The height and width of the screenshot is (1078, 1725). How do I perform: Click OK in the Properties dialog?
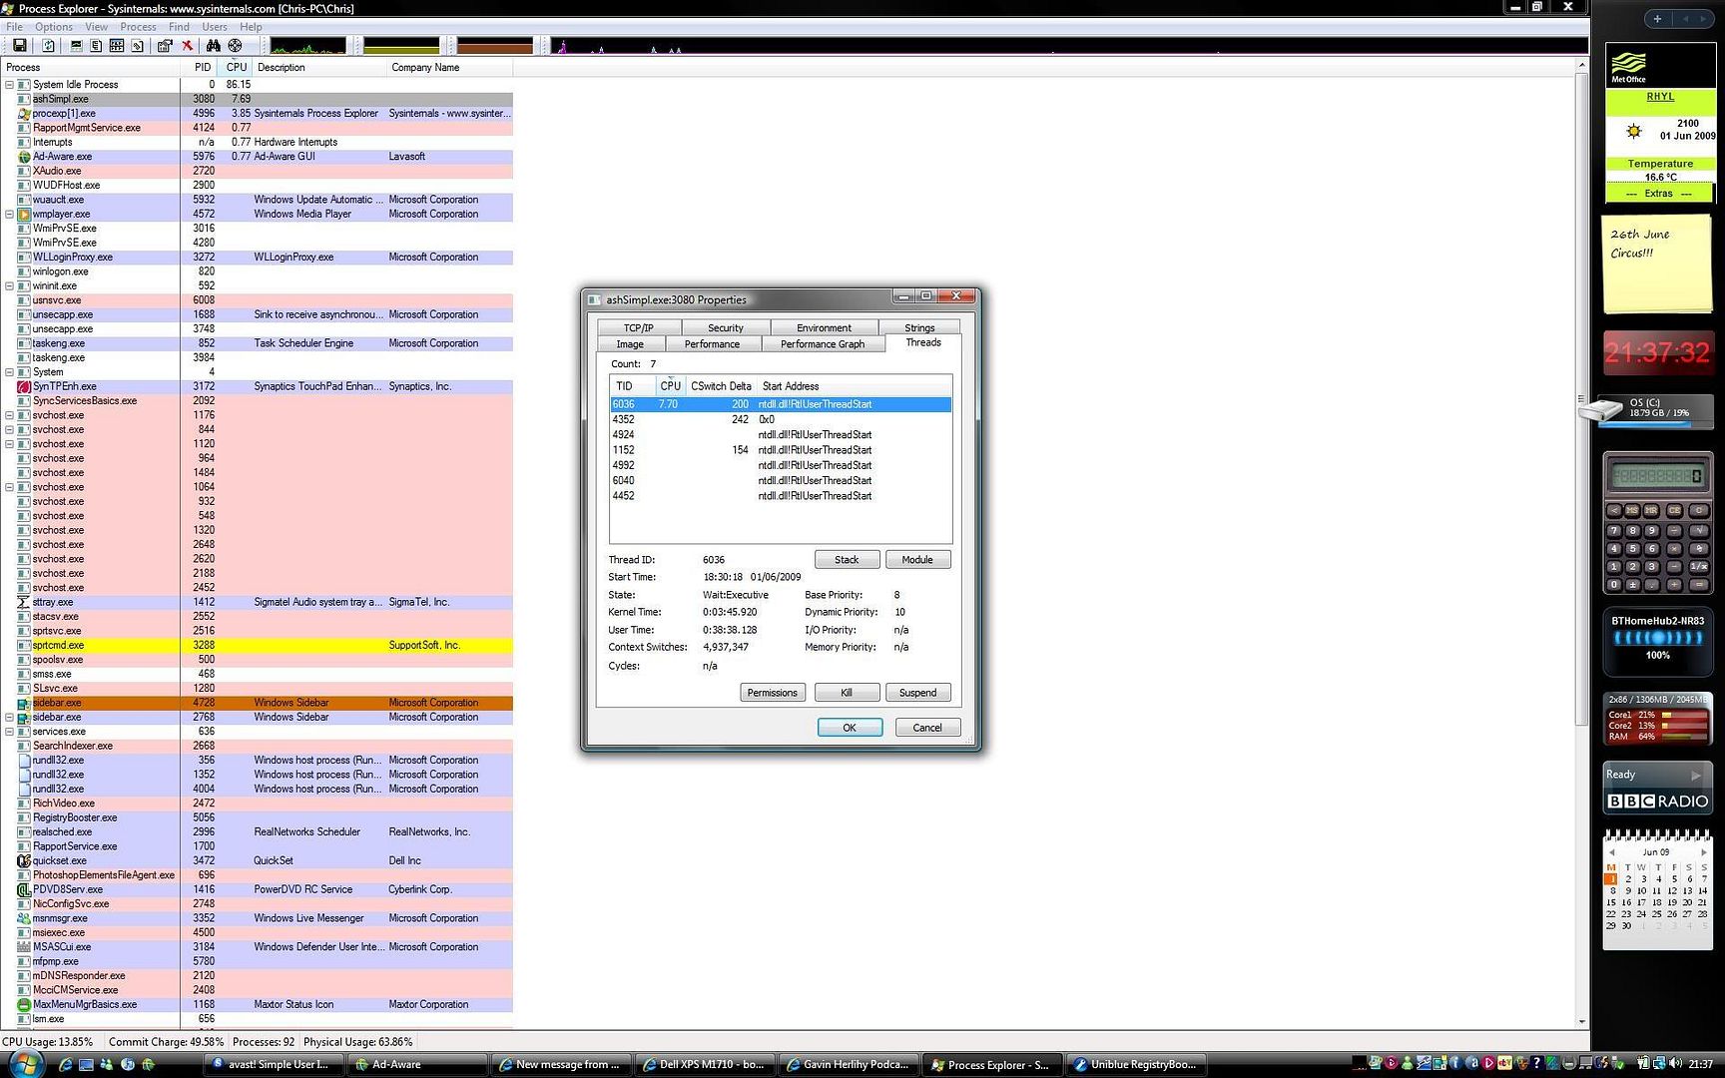[850, 728]
